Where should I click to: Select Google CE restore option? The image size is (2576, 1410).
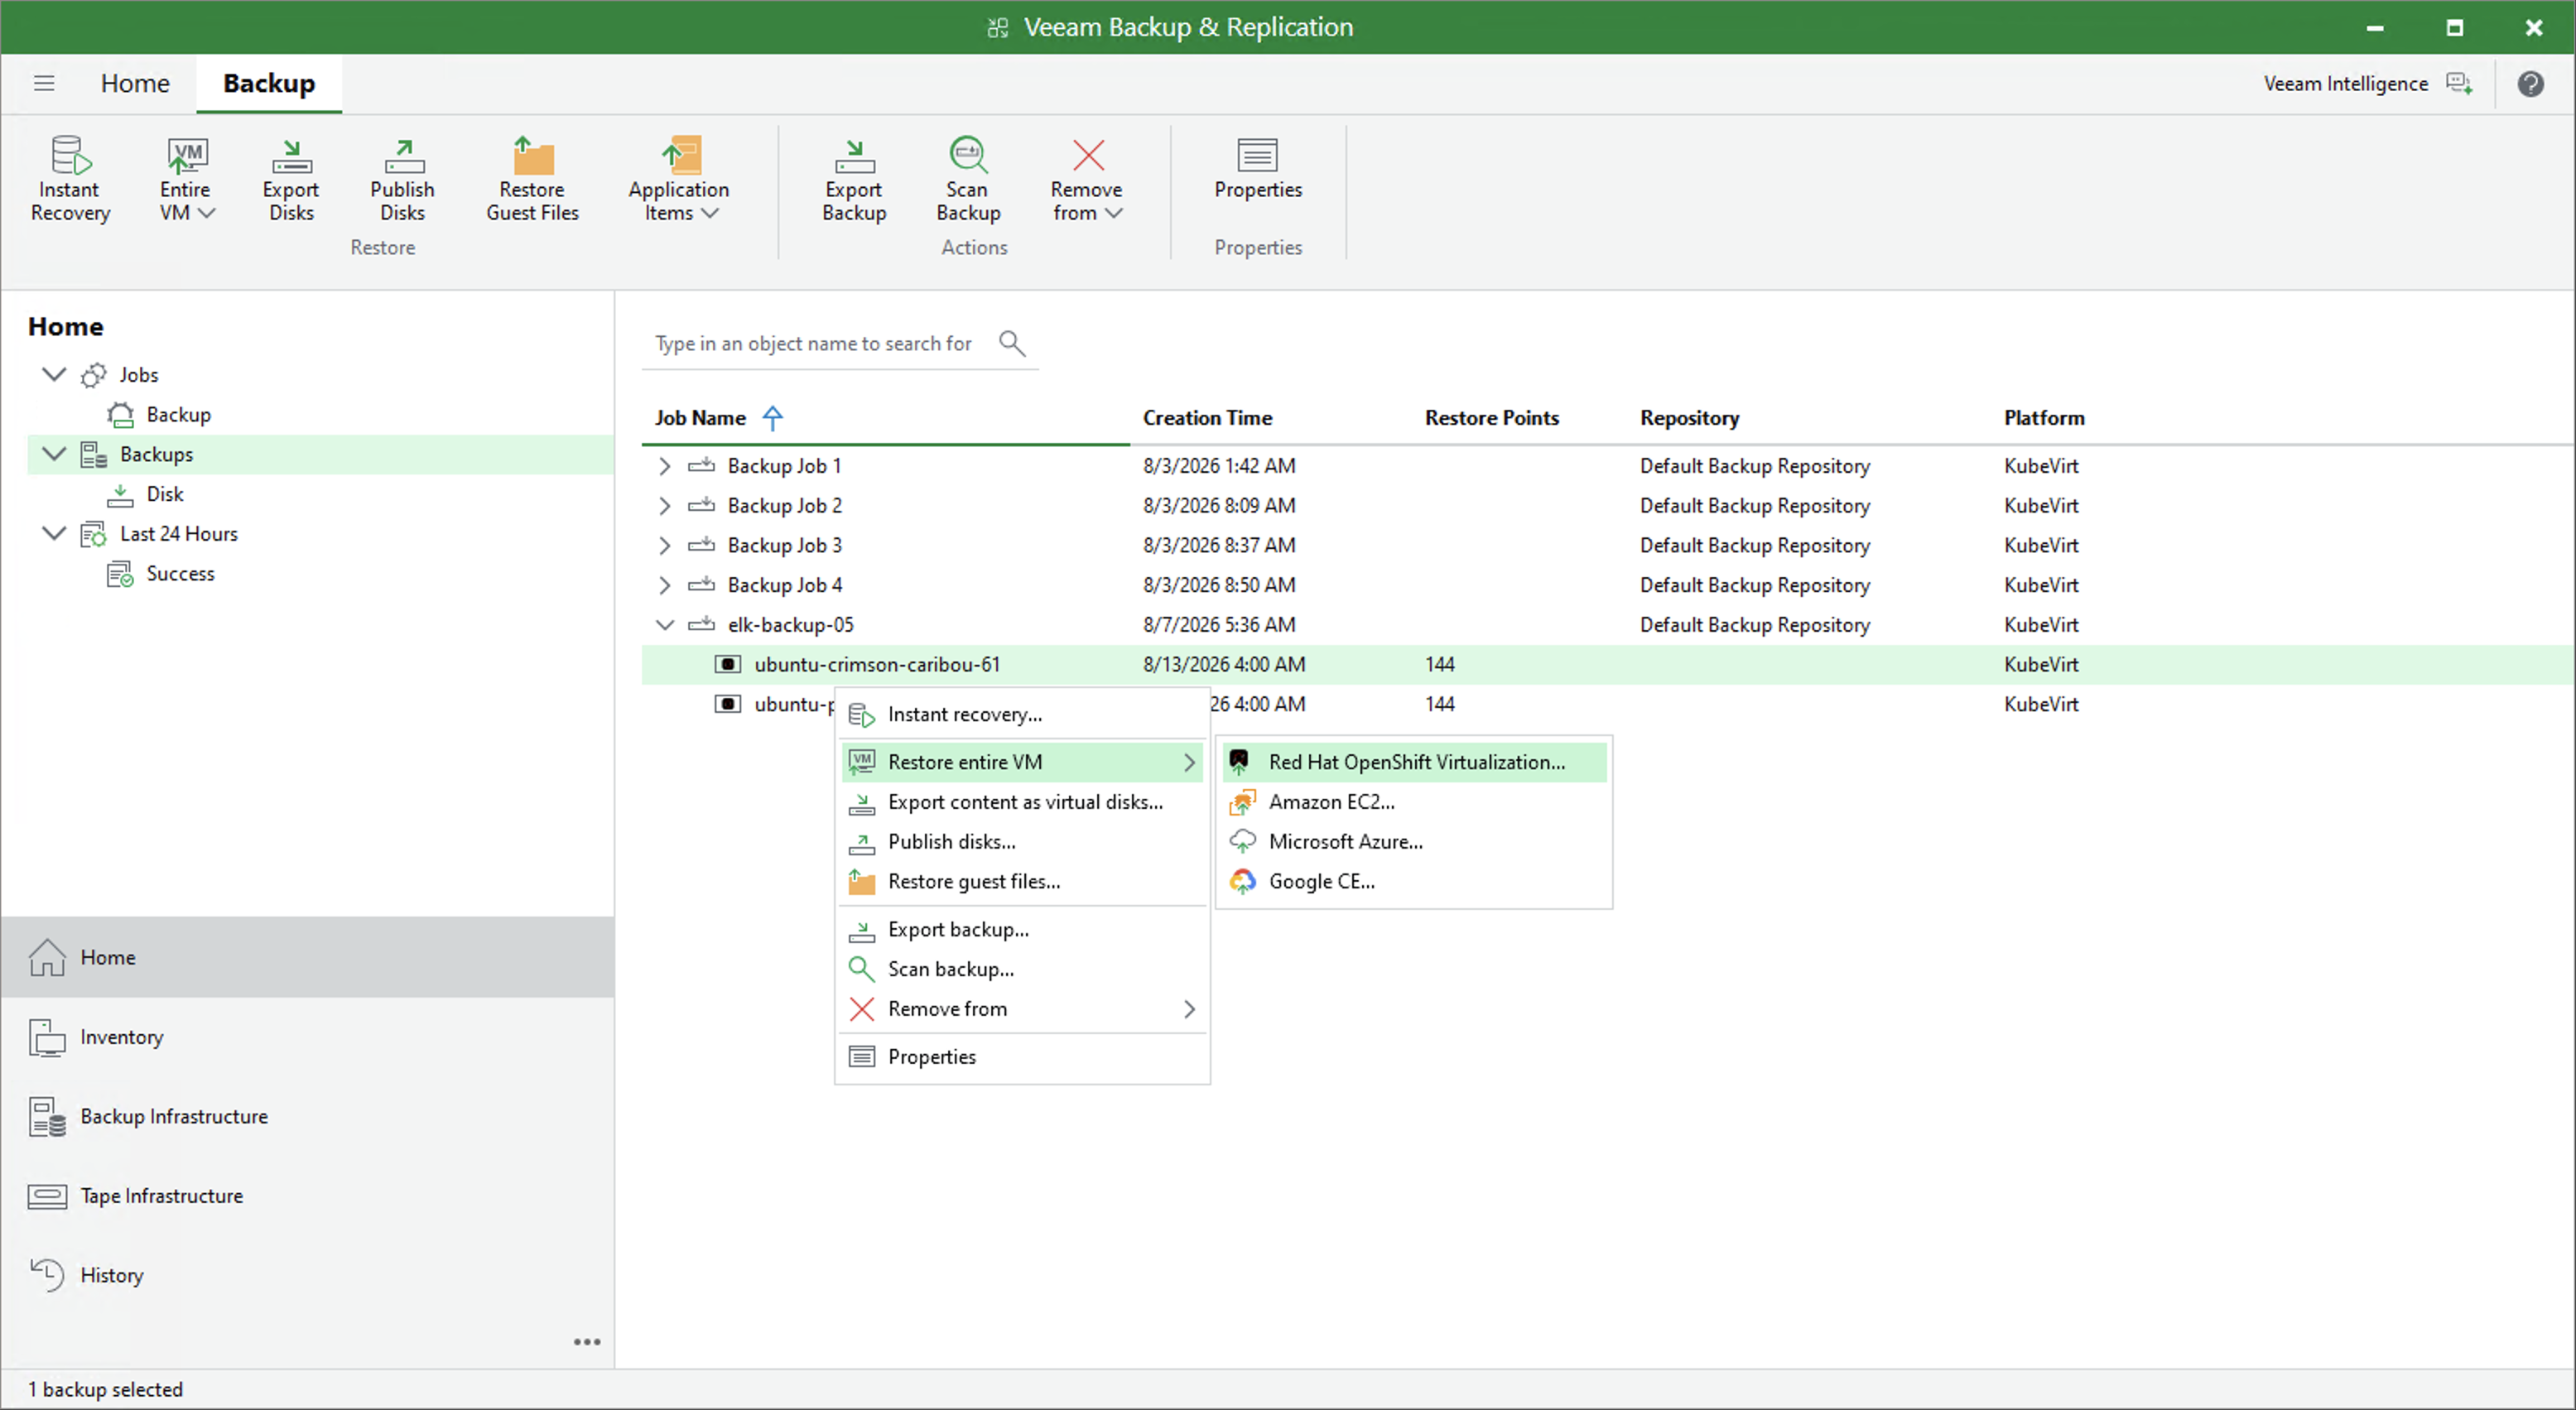click(x=1413, y=881)
